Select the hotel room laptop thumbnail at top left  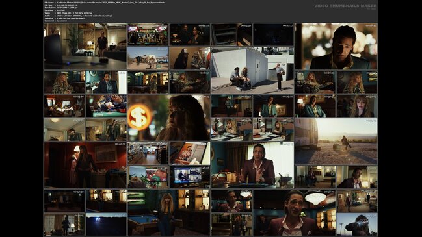(x=85, y=47)
